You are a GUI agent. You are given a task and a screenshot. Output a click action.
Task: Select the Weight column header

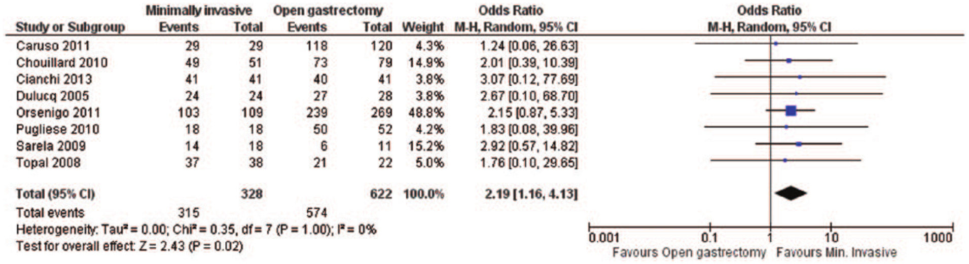423,27
